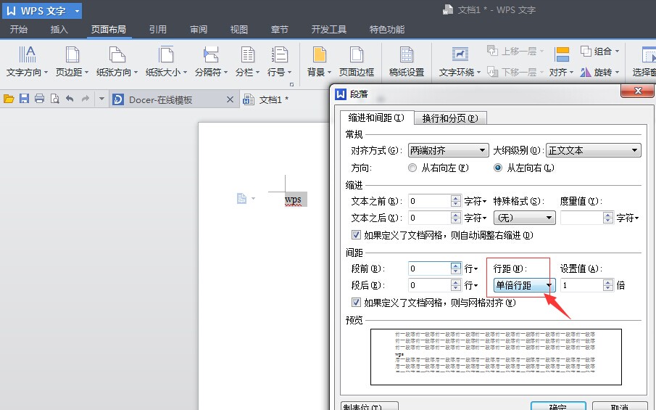Open the 特殊格式 special format dropdown

(525, 218)
